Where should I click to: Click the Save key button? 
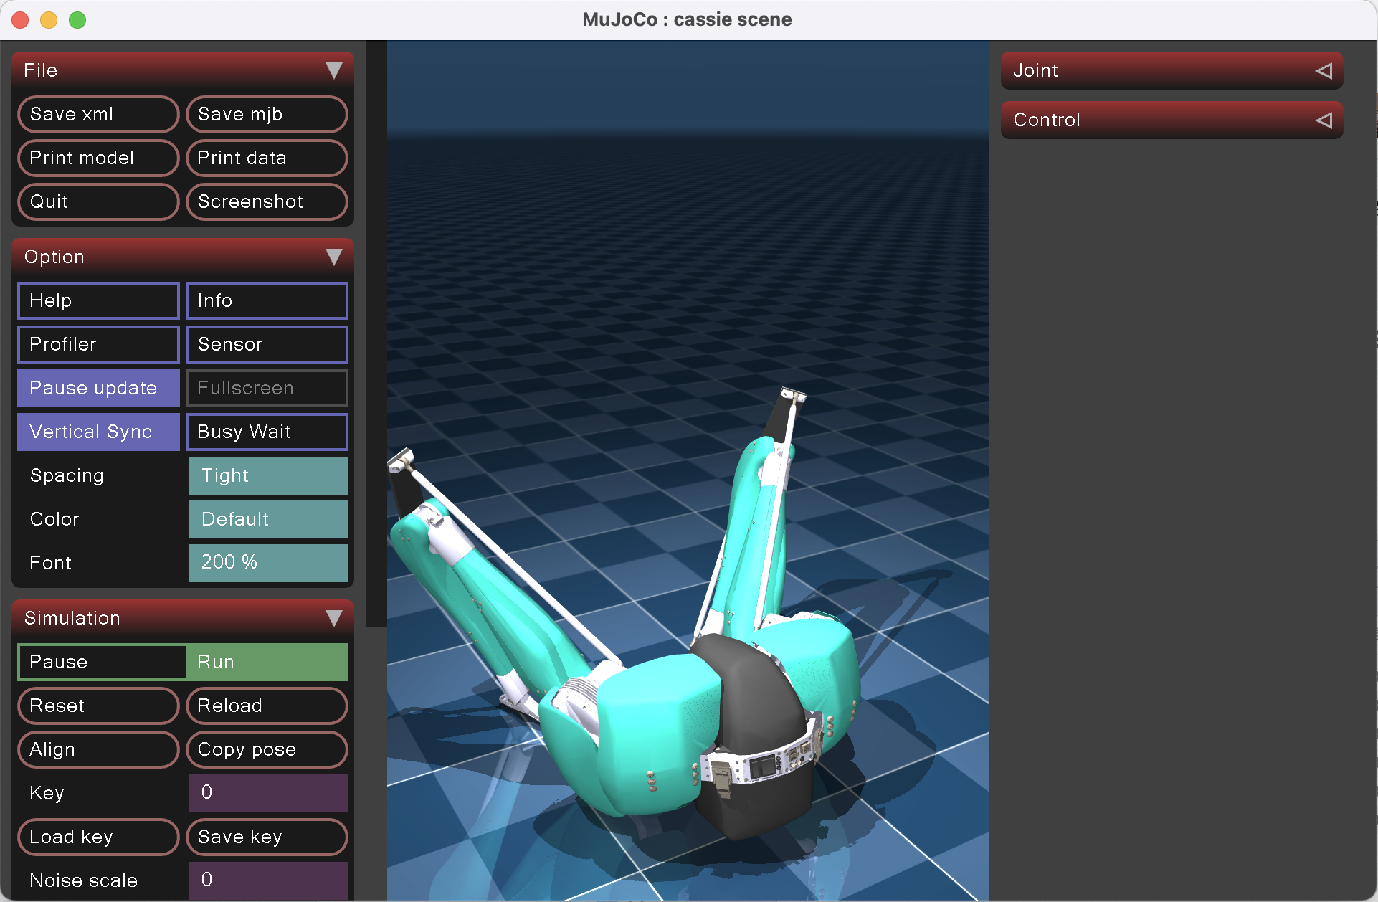point(267,837)
